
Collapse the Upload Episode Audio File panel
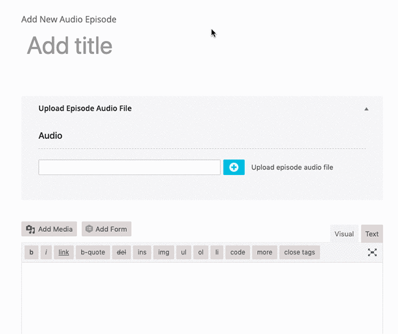[x=366, y=109]
